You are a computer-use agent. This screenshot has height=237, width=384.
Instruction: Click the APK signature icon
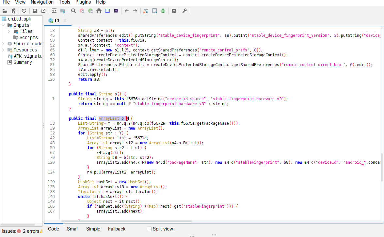coord(10,56)
